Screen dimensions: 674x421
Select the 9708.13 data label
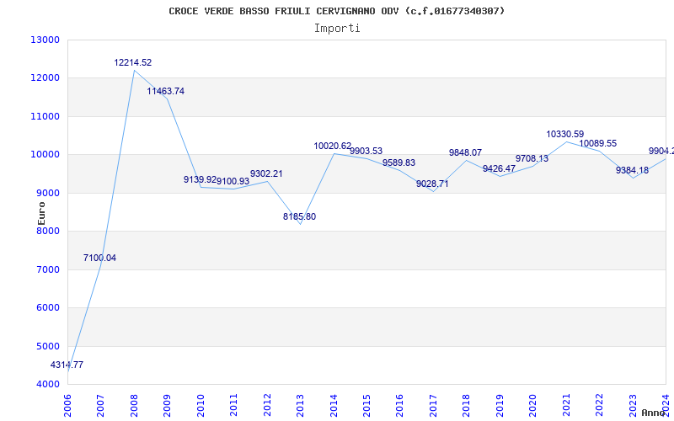coord(532,158)
